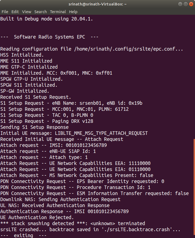Open the View menu
Viewport: 195px width, 238px height.
[26, 12]
